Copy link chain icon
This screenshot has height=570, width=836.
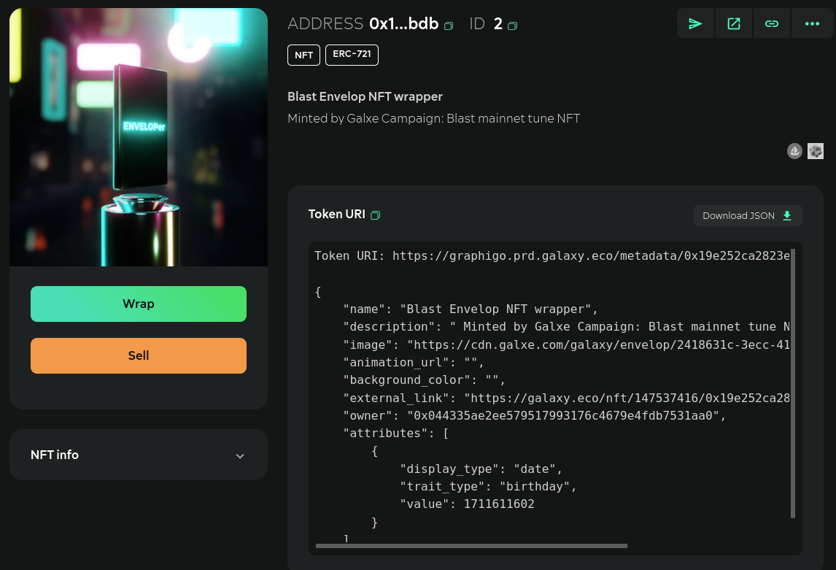(772, 23)
